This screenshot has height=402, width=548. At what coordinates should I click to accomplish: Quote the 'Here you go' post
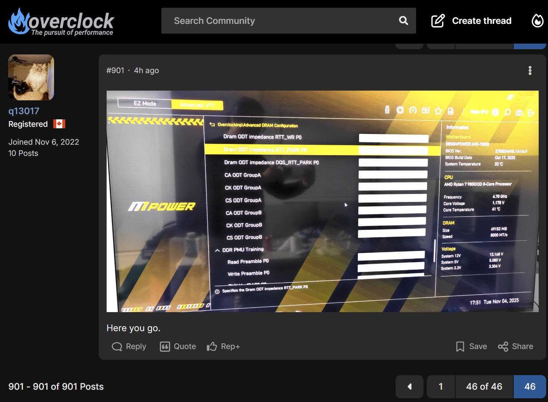click(x=178, y=346)
